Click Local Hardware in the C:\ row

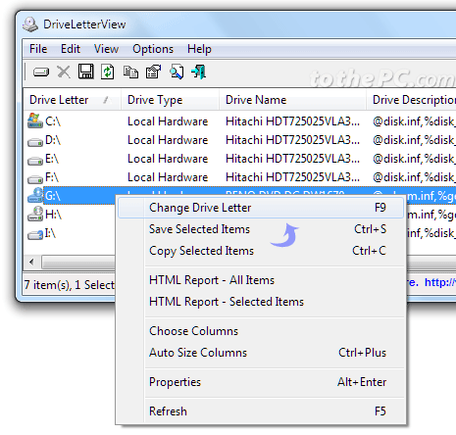point(168,121)
